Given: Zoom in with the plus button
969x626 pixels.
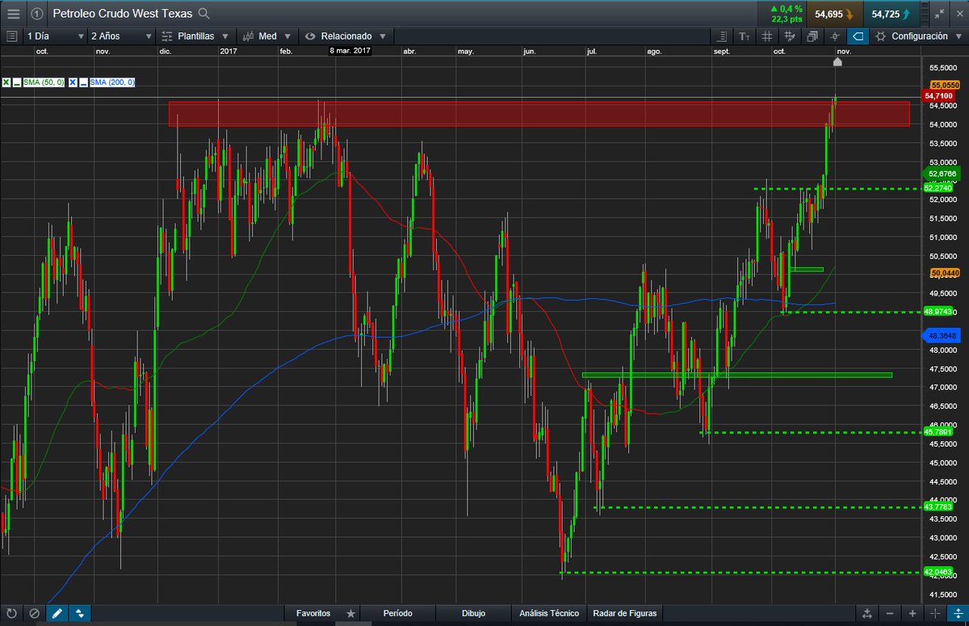Looking at the screenshot, I should [x=912, y=614].
